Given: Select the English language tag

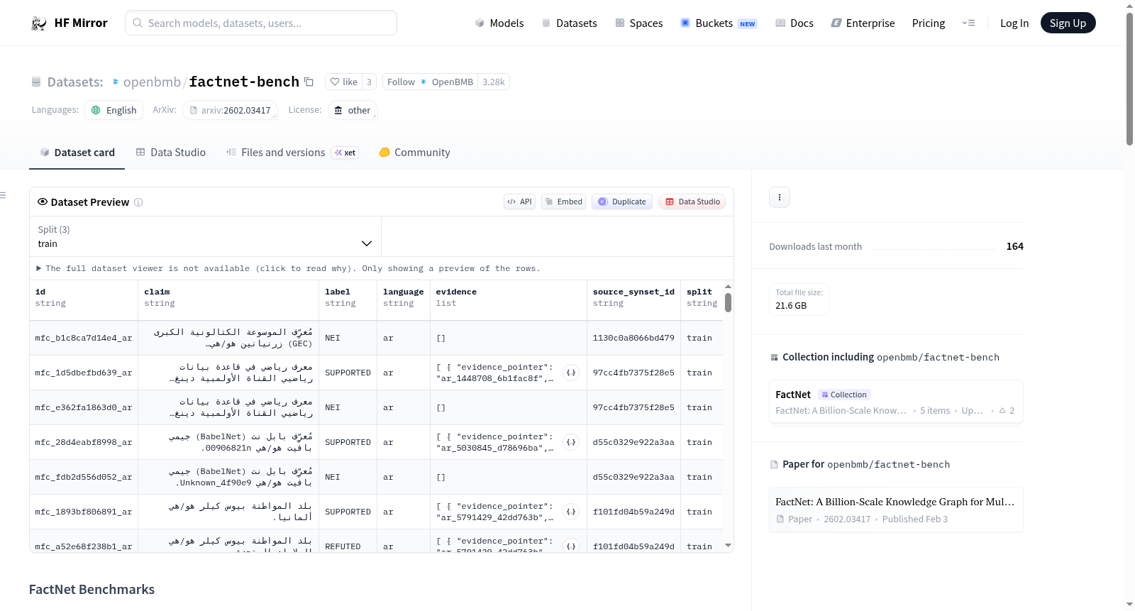Looking at the screenshot, I should 114,110.
